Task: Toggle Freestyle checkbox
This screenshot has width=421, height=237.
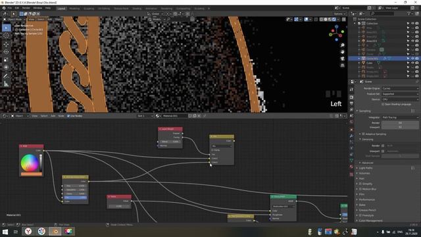Action: coord(360,215)
